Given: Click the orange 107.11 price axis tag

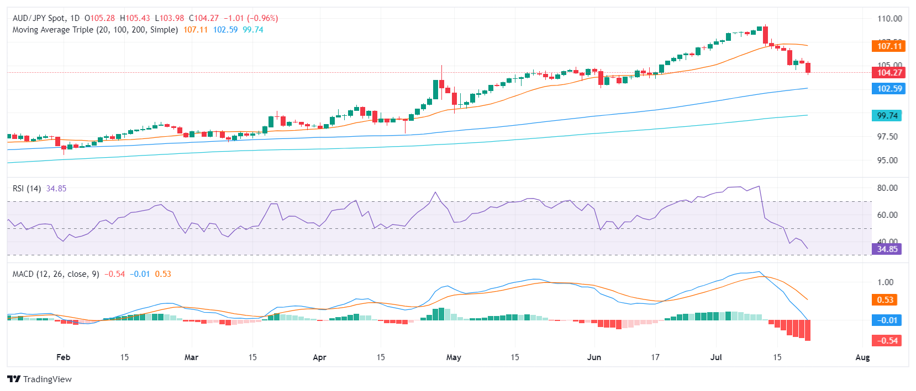Looking at the screenshot, I should tap(888, 46).
